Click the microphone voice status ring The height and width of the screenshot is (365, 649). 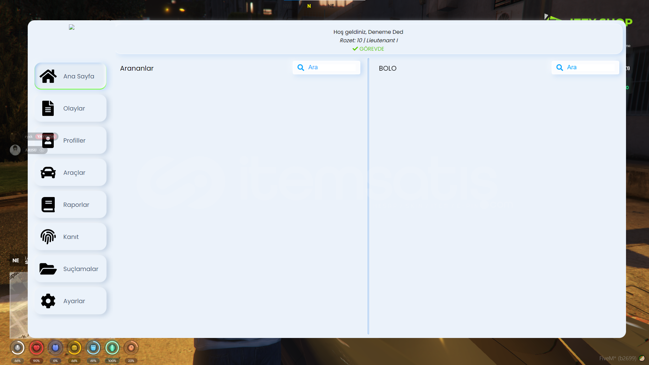(17, 347)
